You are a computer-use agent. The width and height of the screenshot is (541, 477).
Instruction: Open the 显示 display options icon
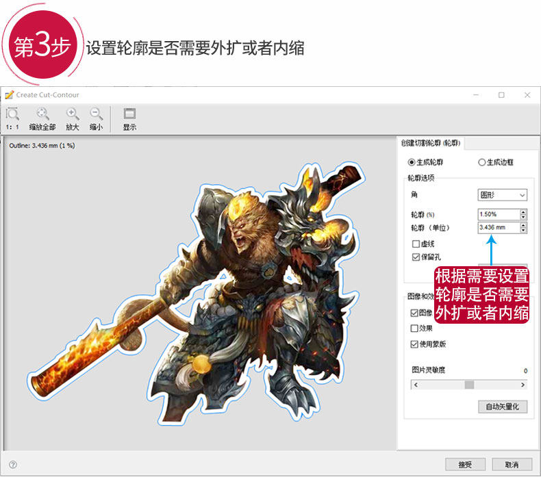coord(129,118)
